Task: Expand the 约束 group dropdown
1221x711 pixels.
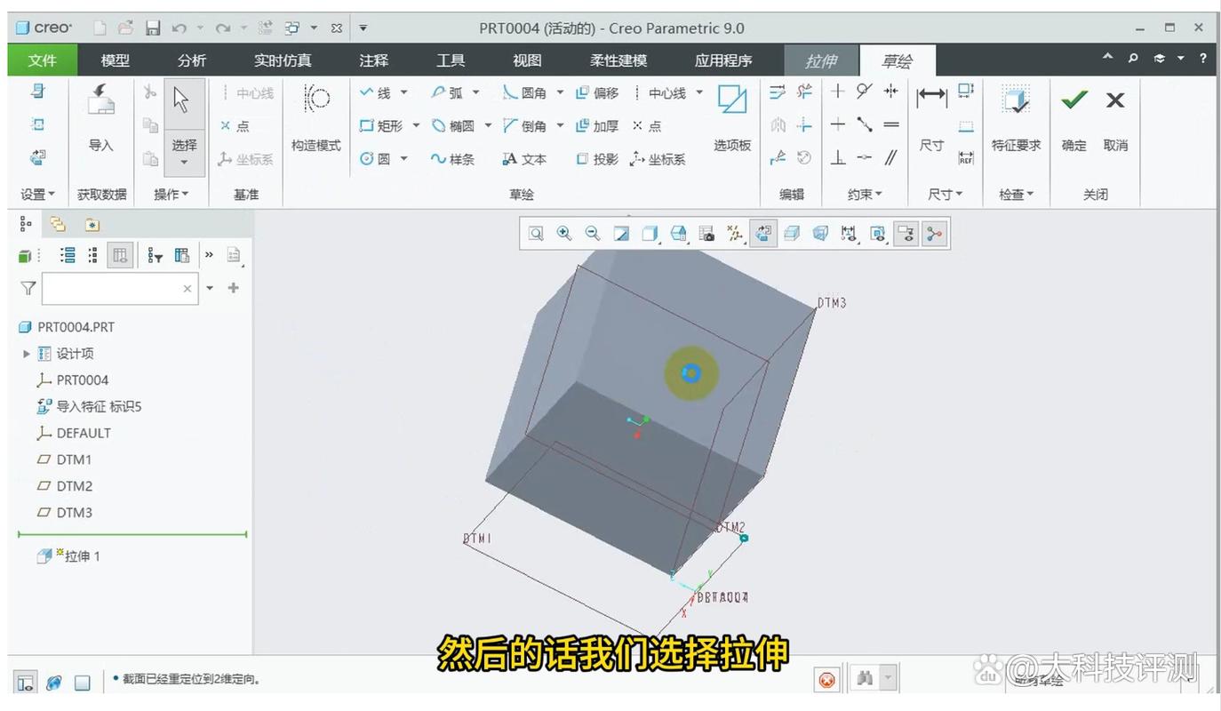Action: [864, 195]
